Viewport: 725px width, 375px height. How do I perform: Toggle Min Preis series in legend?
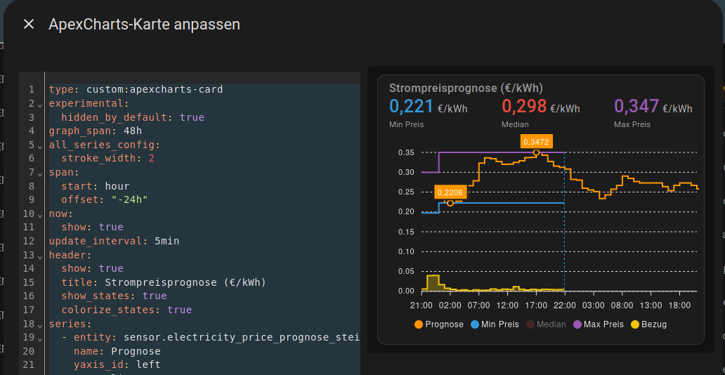(x=495, y=324)
